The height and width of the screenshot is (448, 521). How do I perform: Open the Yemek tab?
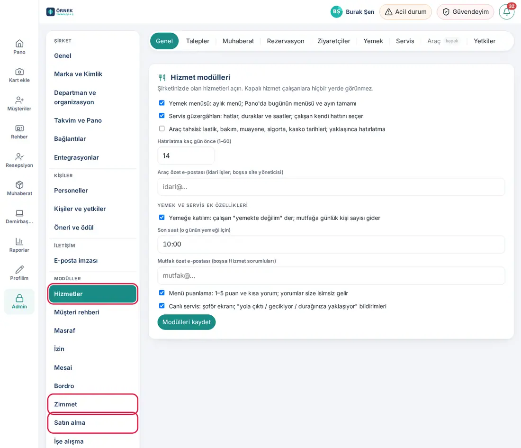[x=373, y=41]
